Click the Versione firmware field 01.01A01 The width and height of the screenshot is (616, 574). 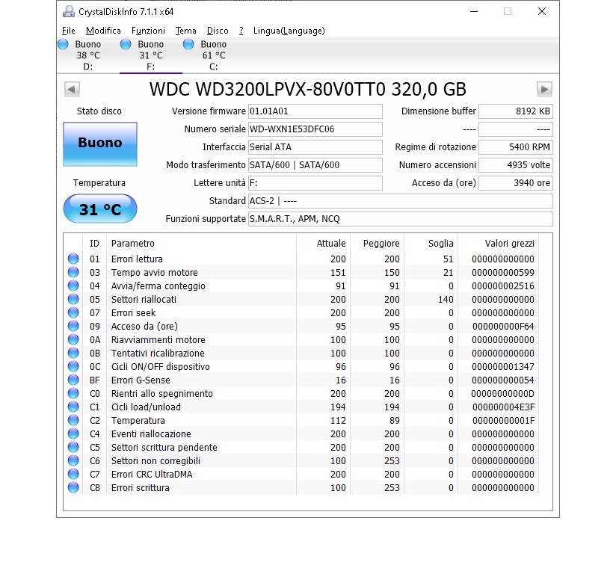315,111
